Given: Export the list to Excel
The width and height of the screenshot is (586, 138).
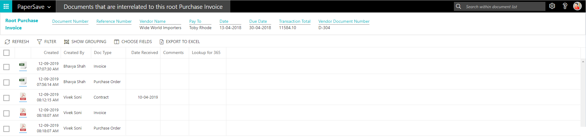Looking at the screenshot, I should [x=180, y=42].
